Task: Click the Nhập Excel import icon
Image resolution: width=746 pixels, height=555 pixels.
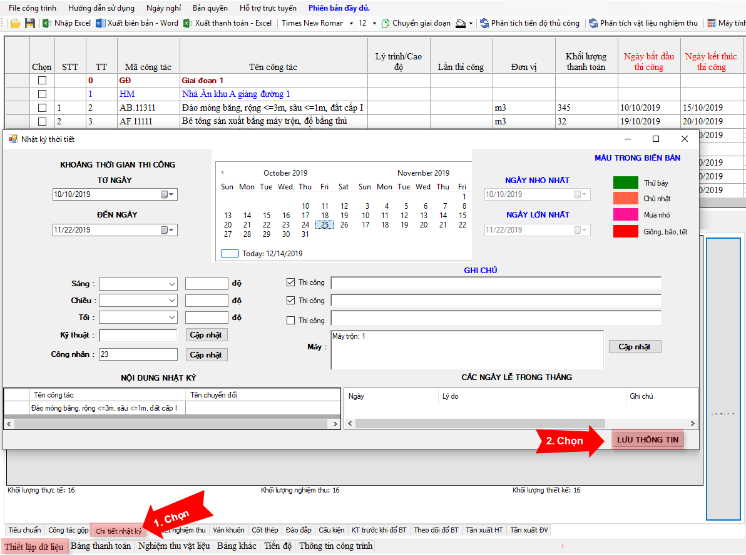Action: [47, 23]
